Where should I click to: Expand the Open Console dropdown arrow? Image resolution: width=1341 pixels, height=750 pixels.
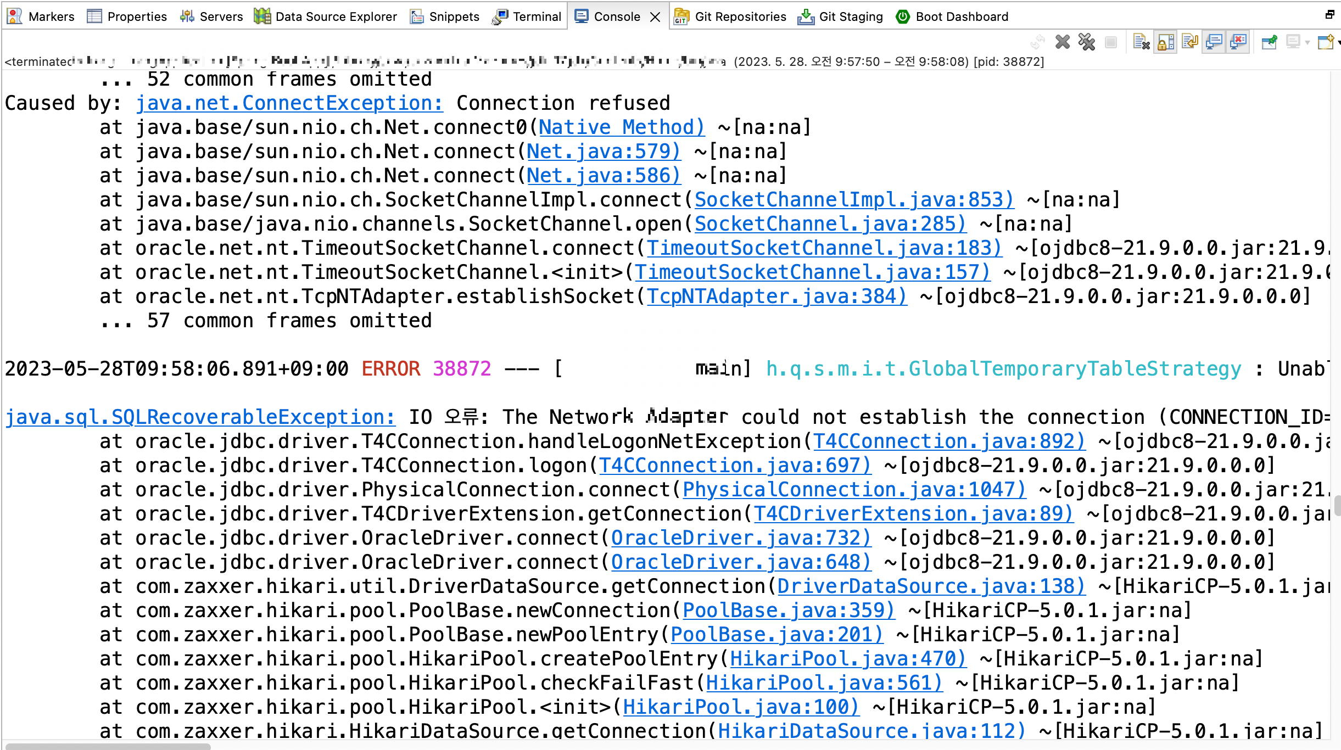[1339, 42]
